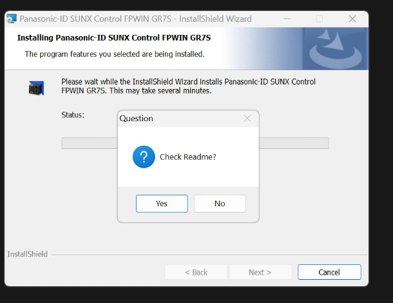Screen dimensions: 393x303
Task: Minimize the InstallShield Wizard window
Action: tap(287, 19)
